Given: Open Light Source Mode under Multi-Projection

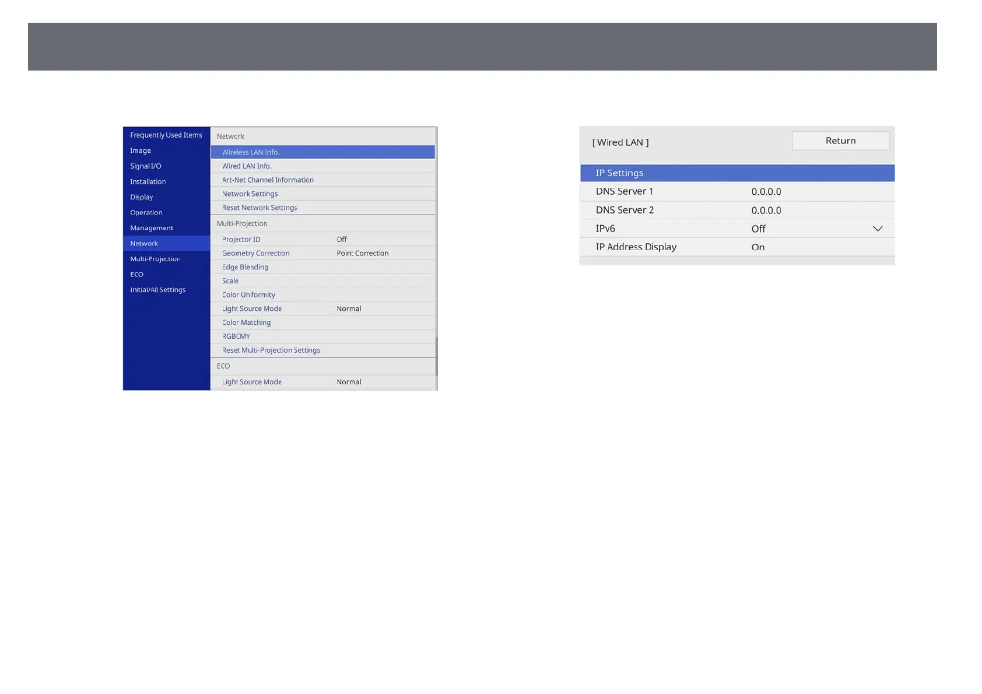Looking at the screenshot, I should [322, 309].
